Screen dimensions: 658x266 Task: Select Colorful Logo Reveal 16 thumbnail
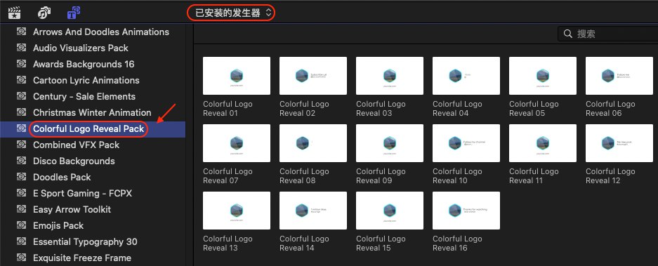[466, 211]
